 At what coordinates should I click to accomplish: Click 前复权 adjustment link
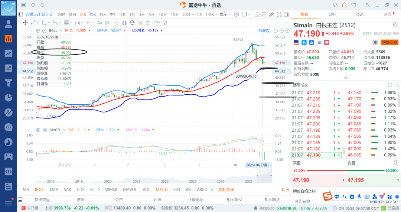[264, 31]
